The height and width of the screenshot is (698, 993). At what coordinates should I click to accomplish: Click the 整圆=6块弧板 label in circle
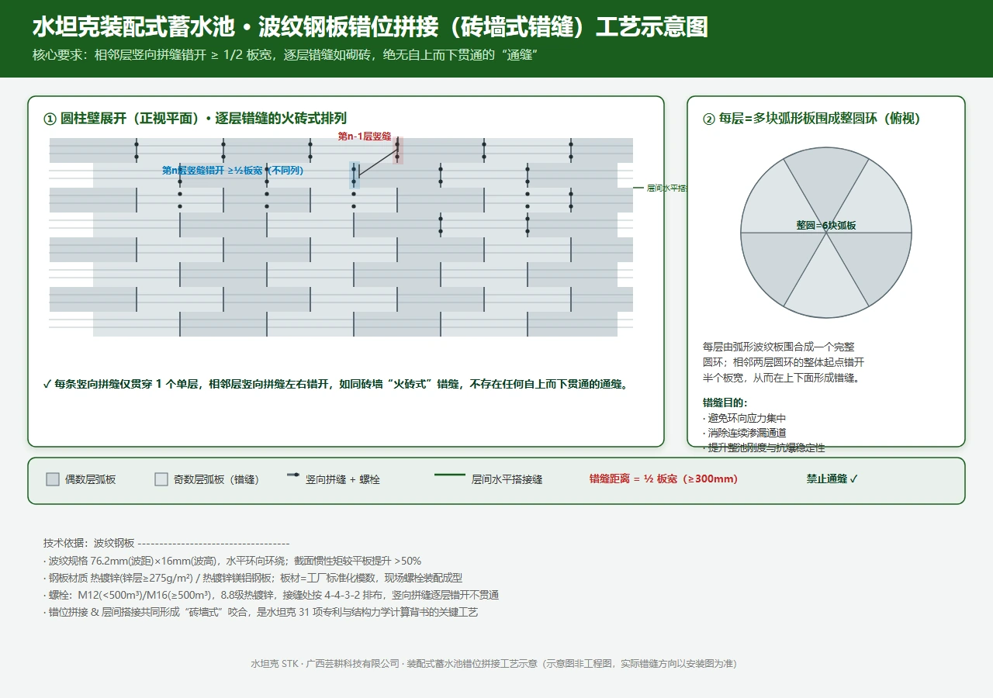pyautogui.click(x=826, y=225)
